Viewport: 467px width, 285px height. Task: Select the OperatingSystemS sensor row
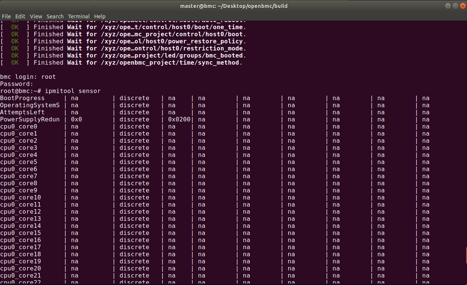pyautogui.click(x=30, y=105)
